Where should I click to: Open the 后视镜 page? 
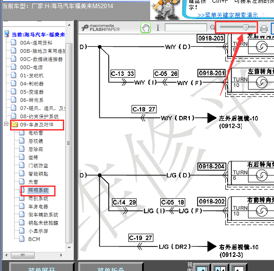[36, 141]
